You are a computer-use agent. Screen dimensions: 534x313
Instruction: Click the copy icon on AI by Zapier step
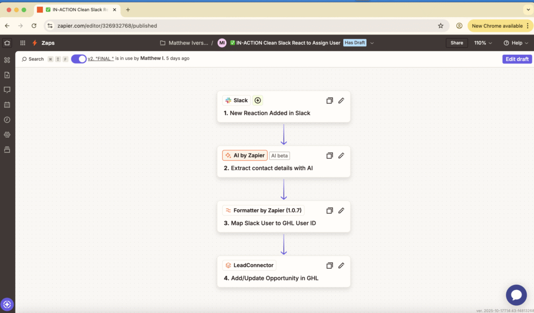click(330, 155)
